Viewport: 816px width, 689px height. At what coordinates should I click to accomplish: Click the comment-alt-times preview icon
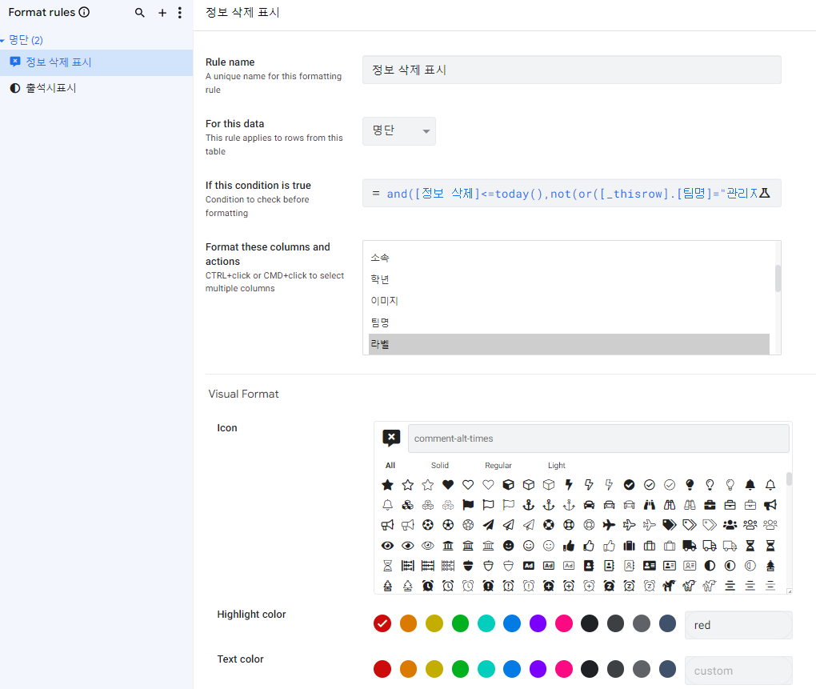pyautogui.click(x=391, y=439)
